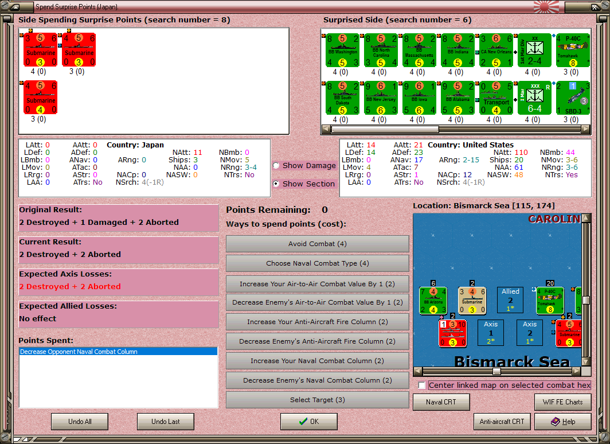Select the Japanese Submarine 3-5-6 counter
Image resolution: width=610 pixels, height=444 pixels.
click(41, 50)
